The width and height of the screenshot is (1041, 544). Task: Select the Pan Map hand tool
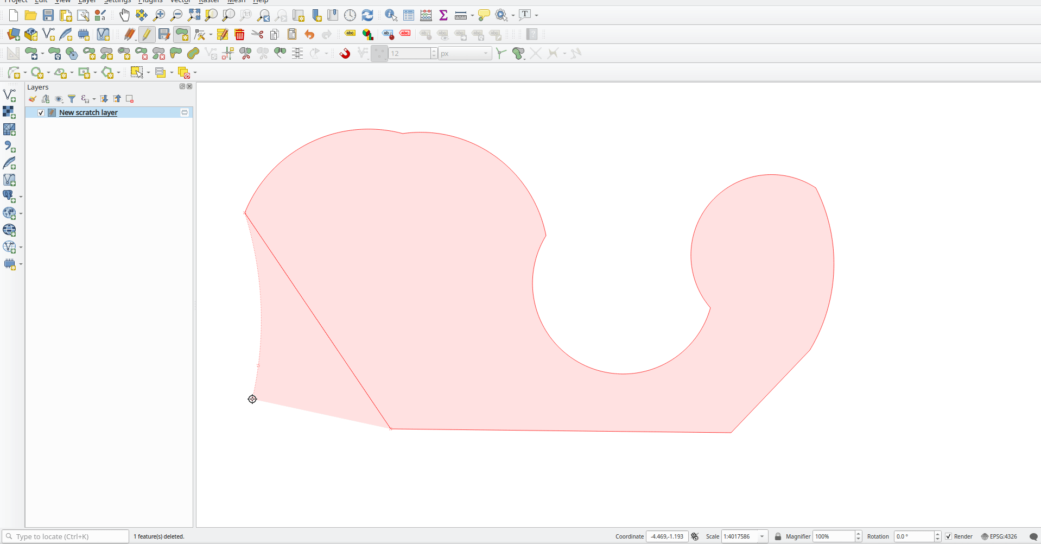[x=124, y=15]
